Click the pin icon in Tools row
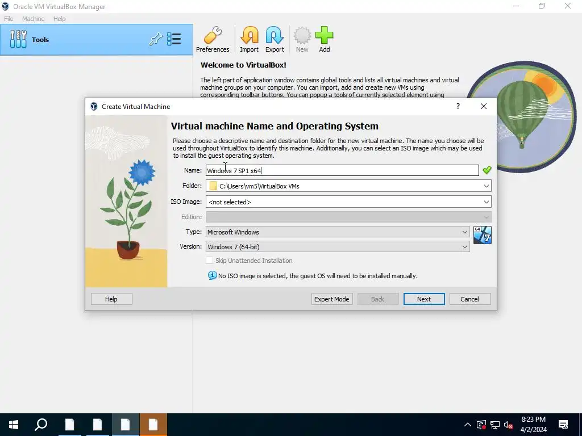Image resolution: width=582 pixels, height=436 pixels. point(156,39)
